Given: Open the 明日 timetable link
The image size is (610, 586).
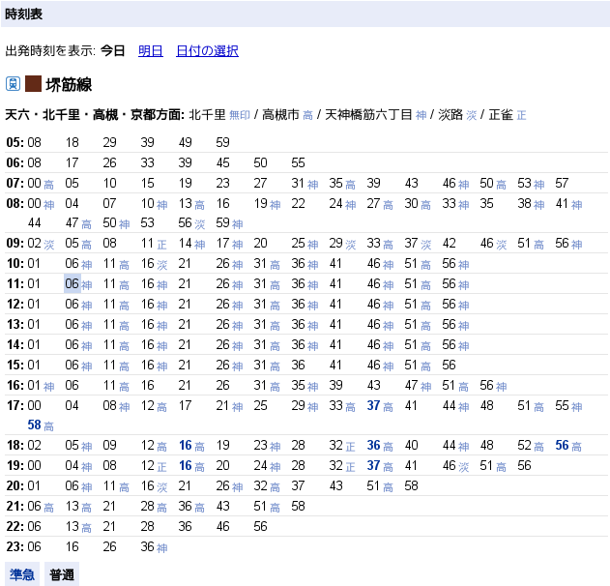Looking at the screenshot, I should 150,50.
